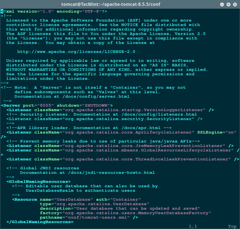Viewport: 240px width, 229px height.
Task: Click the LICENSE-2.0 URL line
Action: click(x=76, y=52)
